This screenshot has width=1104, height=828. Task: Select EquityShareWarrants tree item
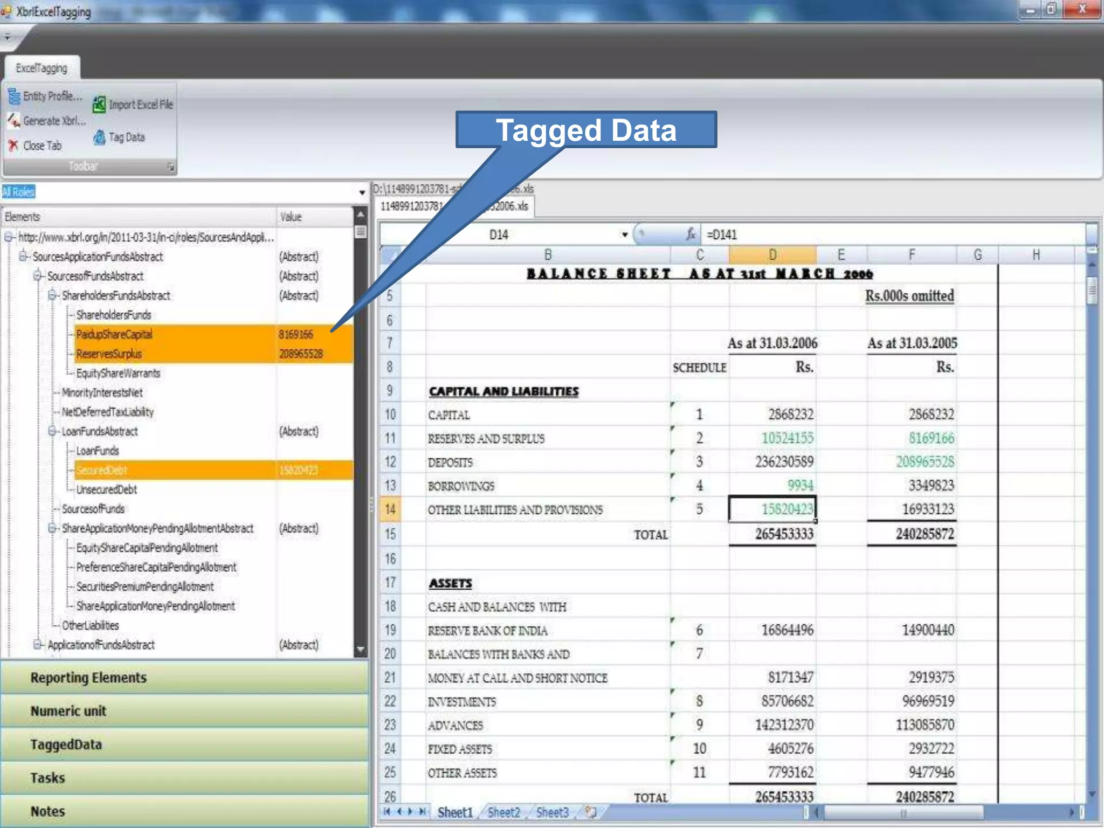pos(118,373)
